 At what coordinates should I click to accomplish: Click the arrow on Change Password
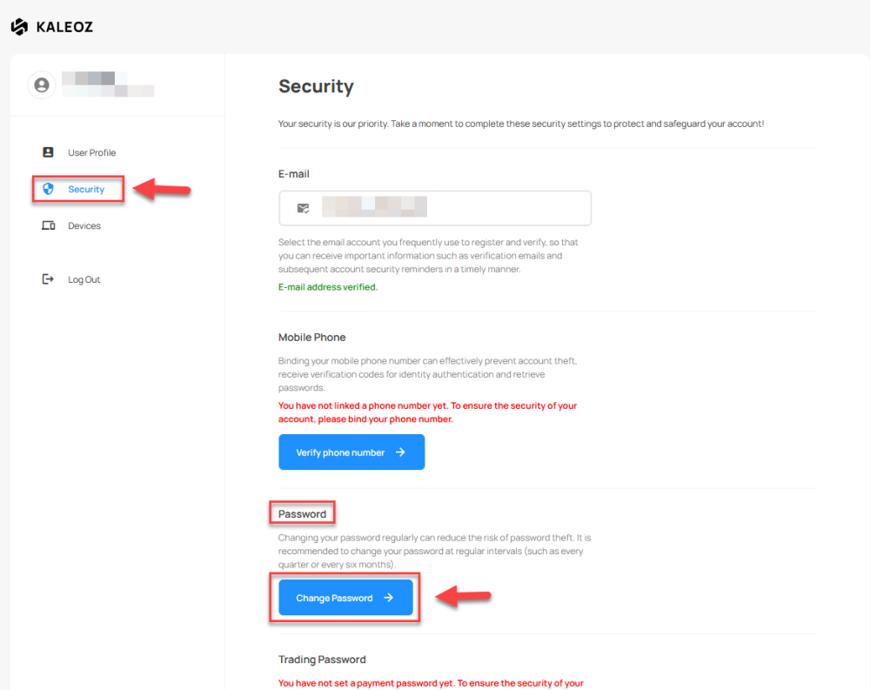(x=388, y=598)
